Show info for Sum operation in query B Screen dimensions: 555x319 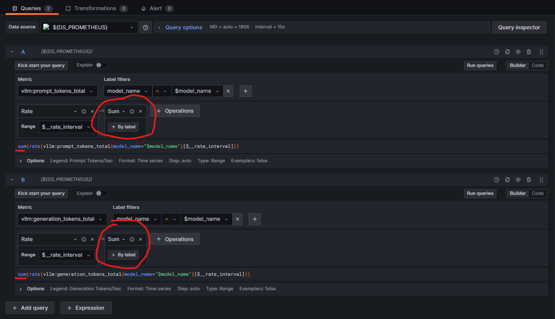(132, 239)
